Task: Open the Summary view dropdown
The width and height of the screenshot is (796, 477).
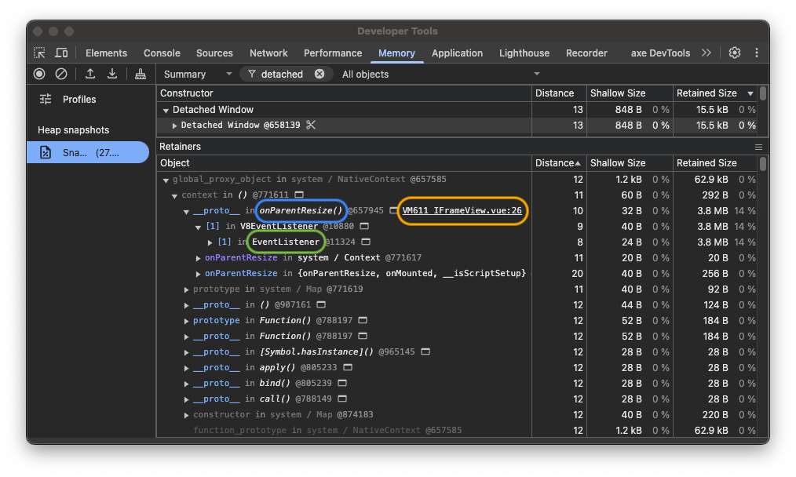Action: click(198, 74)
